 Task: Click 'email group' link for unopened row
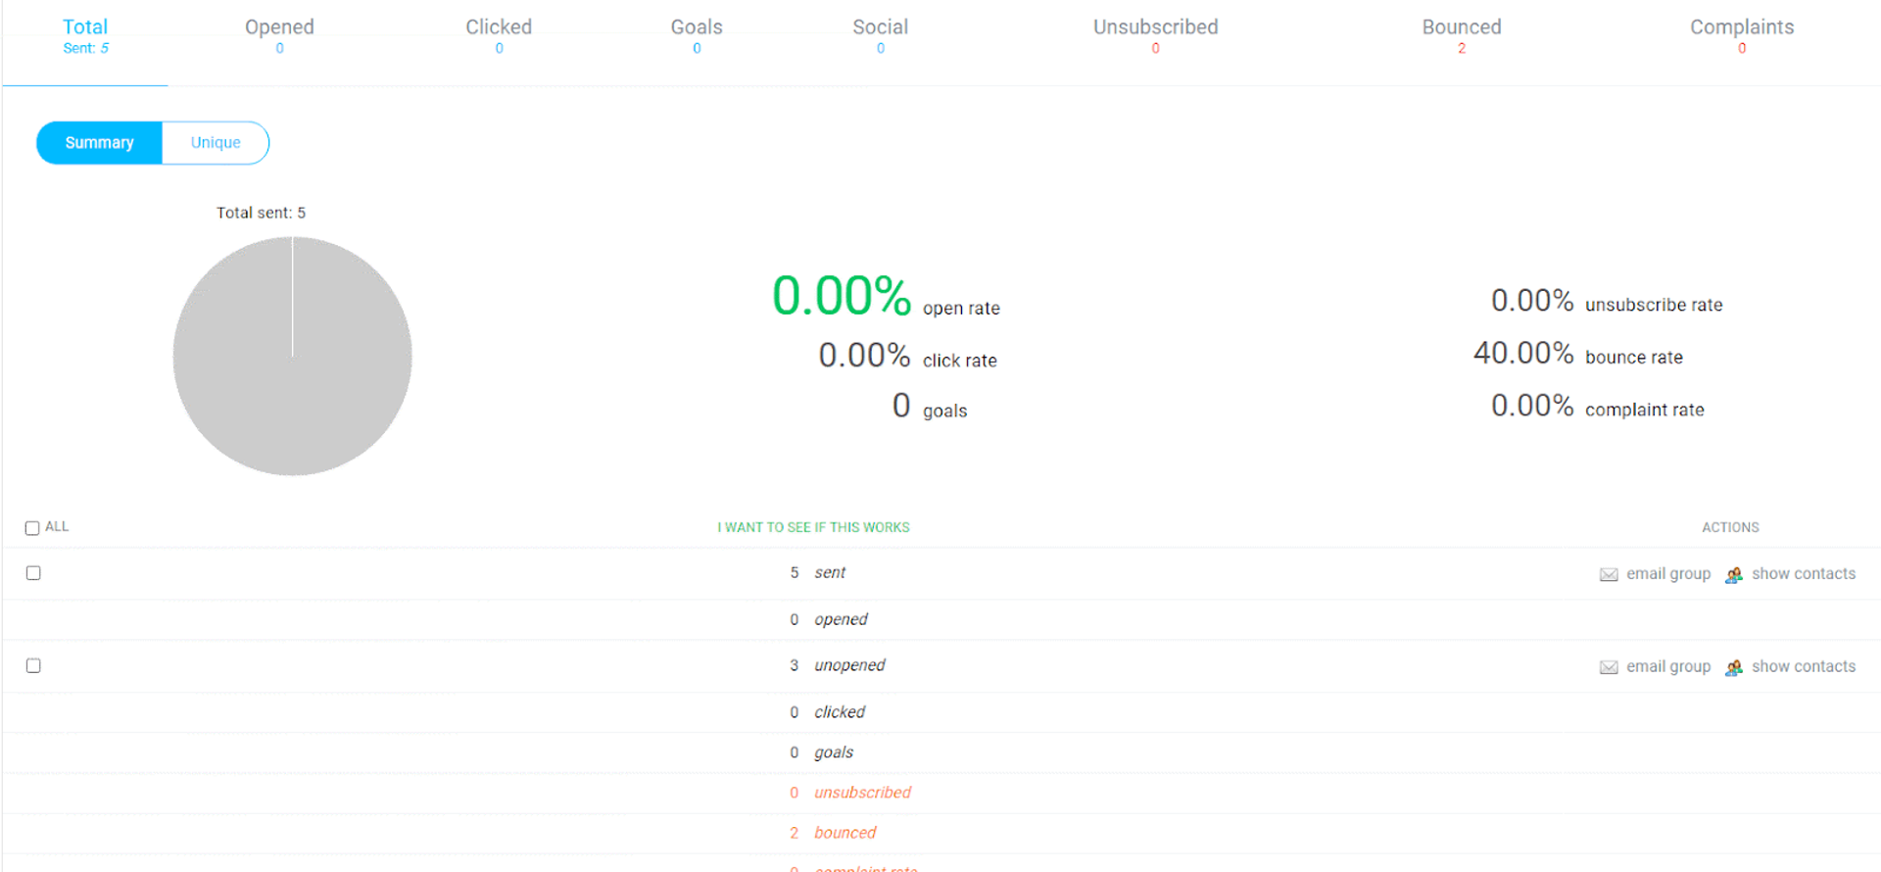pos(1667,667)
